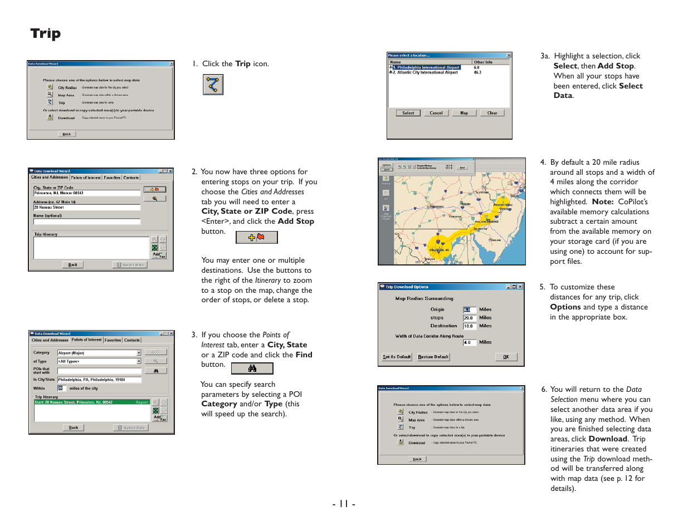Click the empty Name (optional) field

(x=87, y=222)
